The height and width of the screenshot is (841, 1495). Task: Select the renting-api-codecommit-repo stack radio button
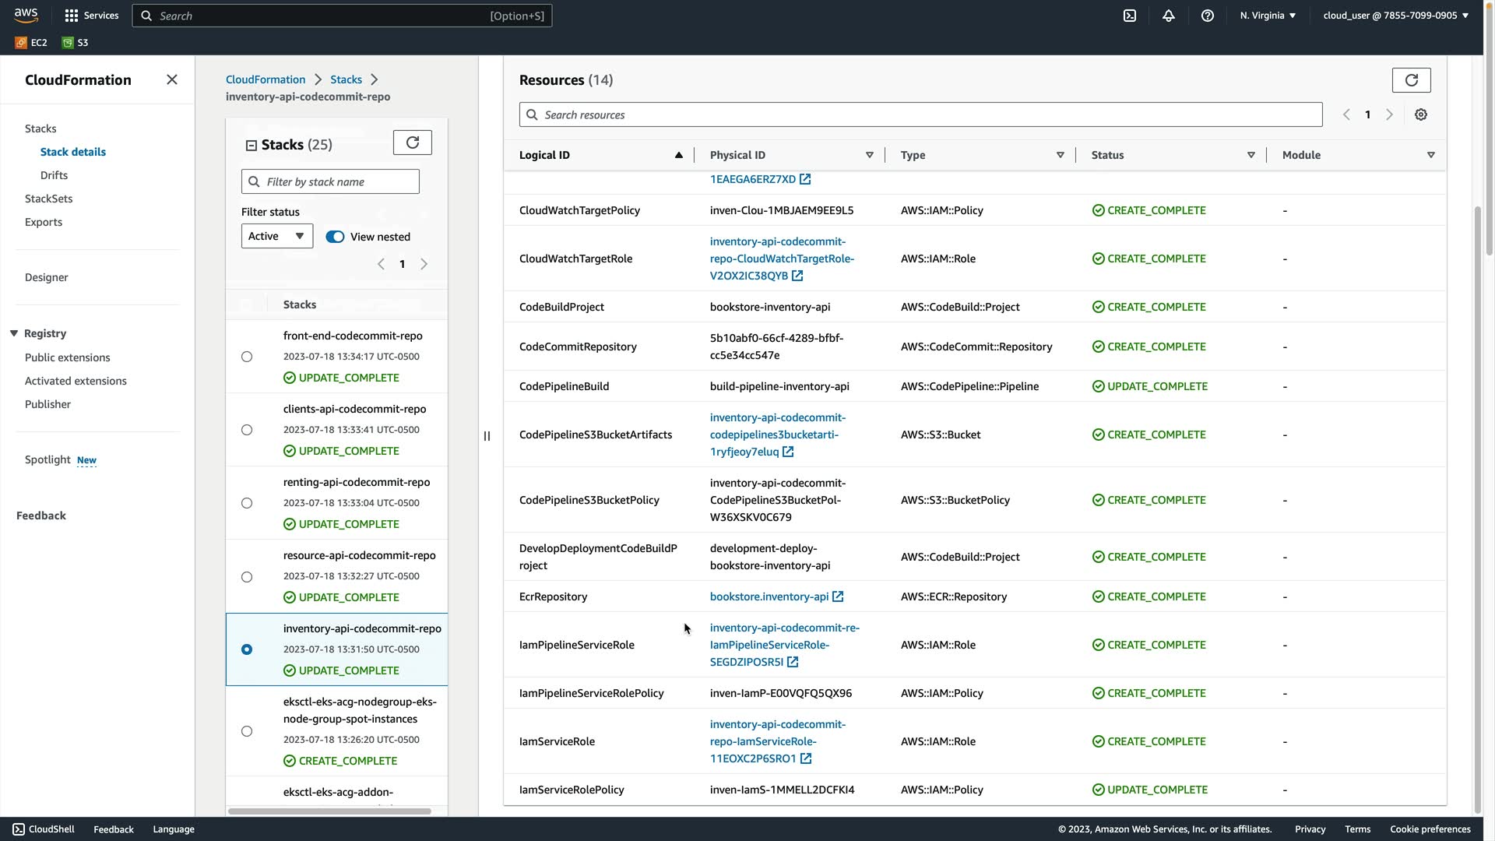click(247, 503)
